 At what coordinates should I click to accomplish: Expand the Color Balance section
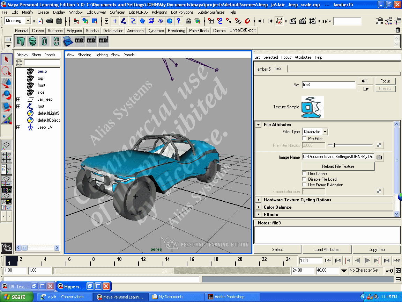(x=259, y=207)
